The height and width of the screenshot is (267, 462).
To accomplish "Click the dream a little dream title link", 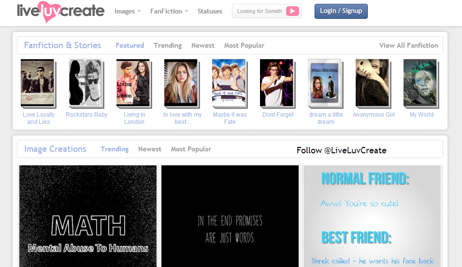I will (326, 118).
